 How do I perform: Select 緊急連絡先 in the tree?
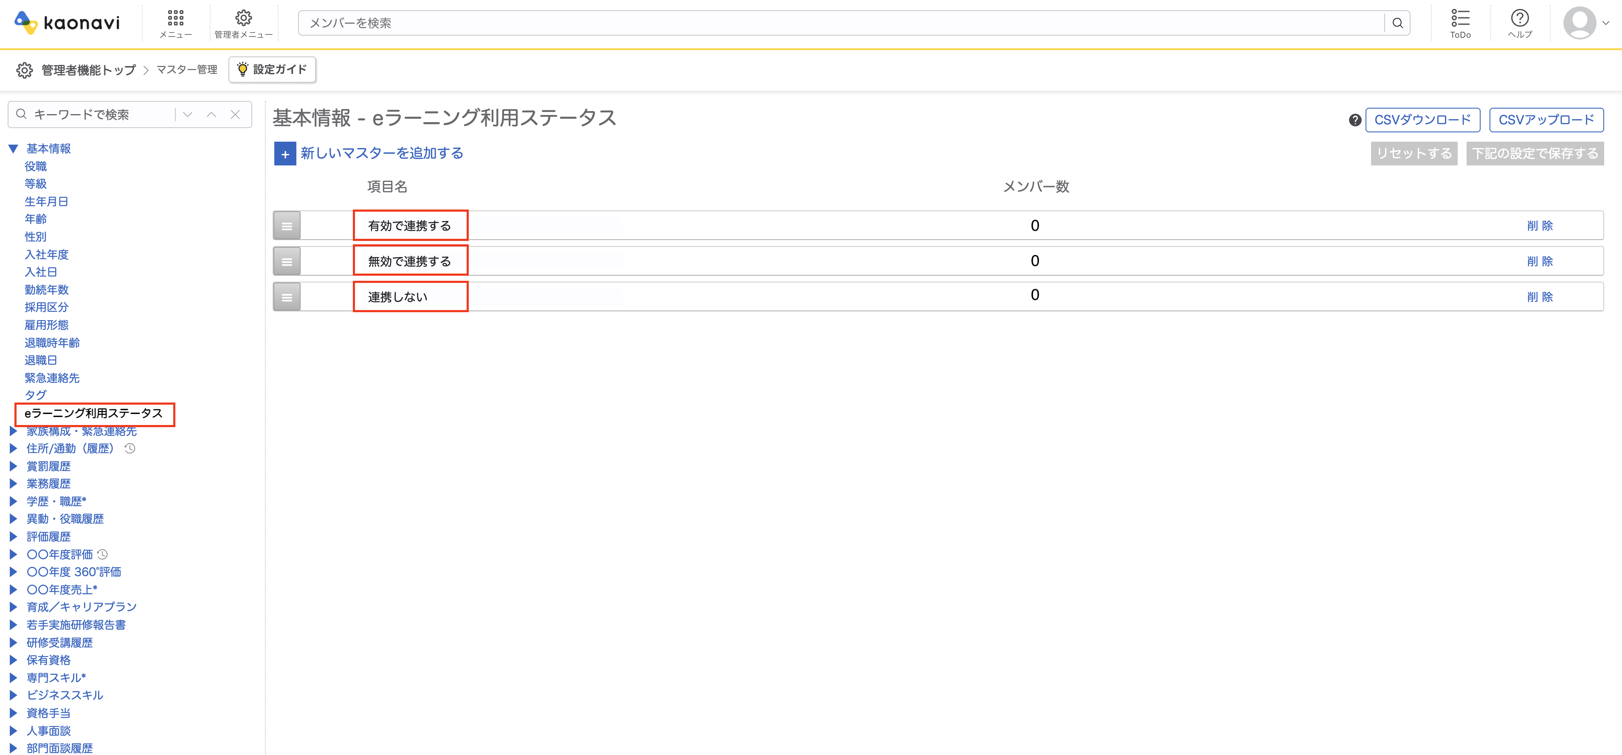pos(52,377)
